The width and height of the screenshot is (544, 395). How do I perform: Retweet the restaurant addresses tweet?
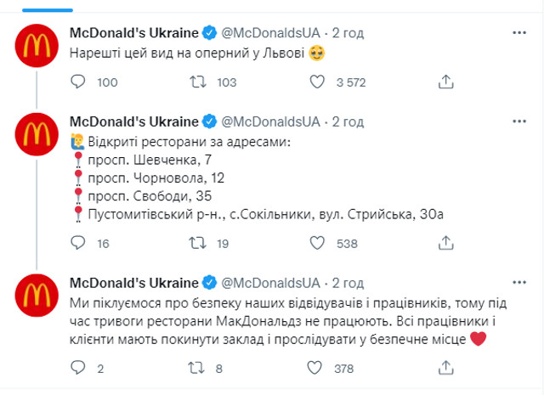click(x=197, y=244)
